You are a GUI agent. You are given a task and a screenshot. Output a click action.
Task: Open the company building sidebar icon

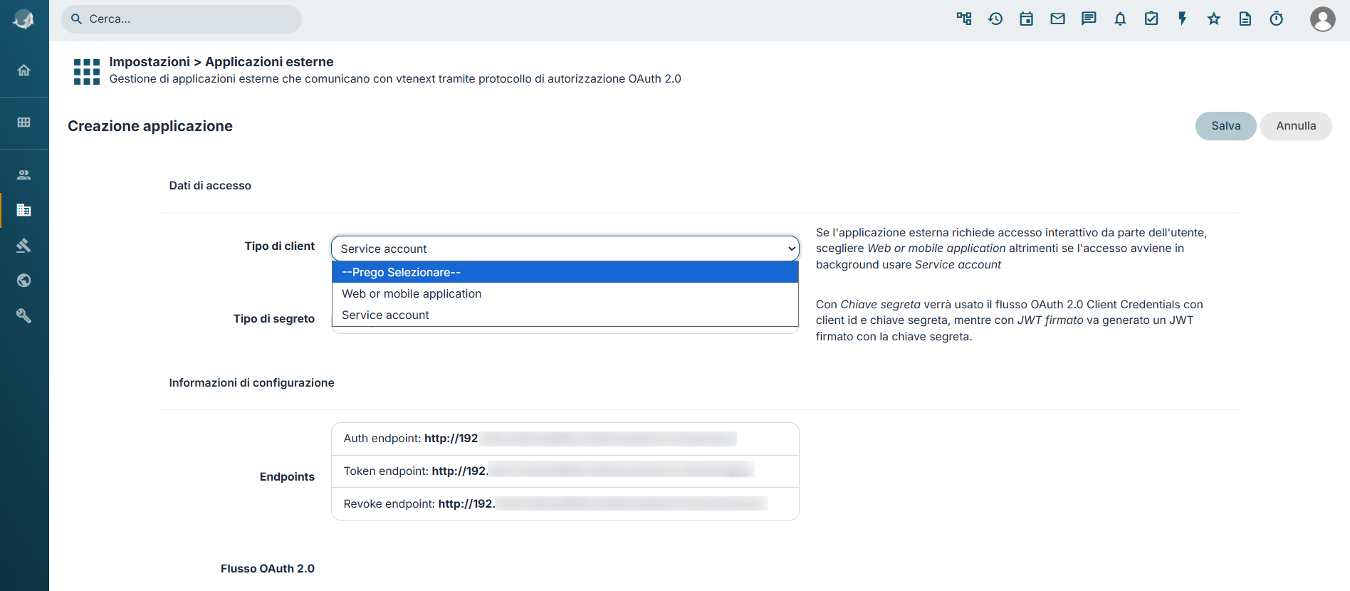pos(23,210)
